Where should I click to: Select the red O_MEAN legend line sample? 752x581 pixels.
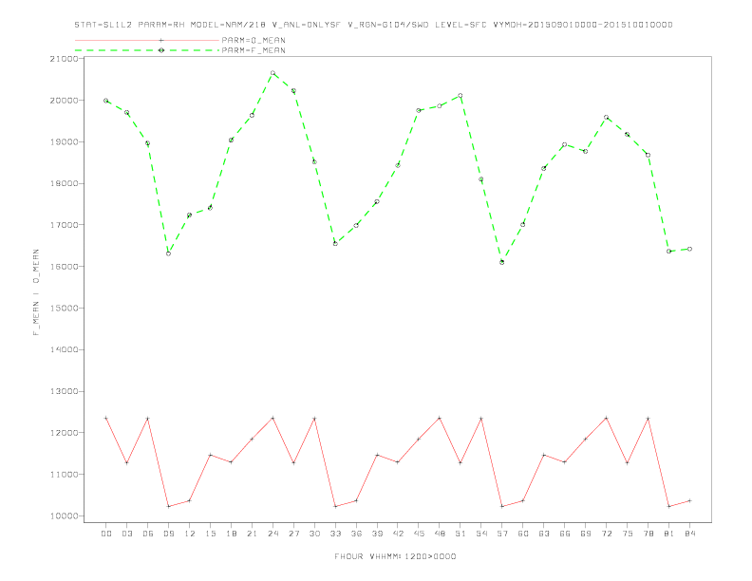[x=147, y=40]
